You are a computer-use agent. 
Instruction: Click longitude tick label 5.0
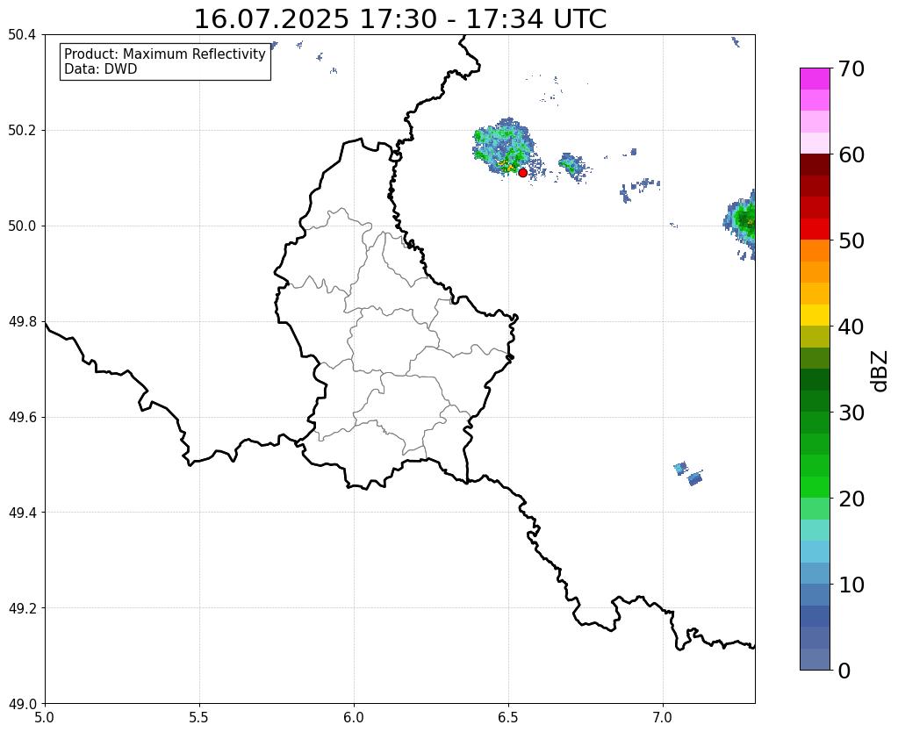[45, 717]
